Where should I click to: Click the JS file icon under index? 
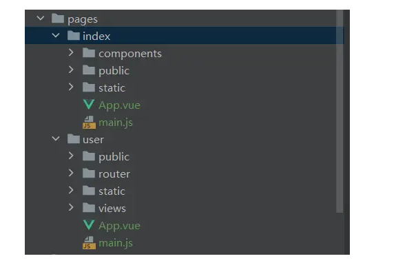pyautogui.click(x=89, y=123)
